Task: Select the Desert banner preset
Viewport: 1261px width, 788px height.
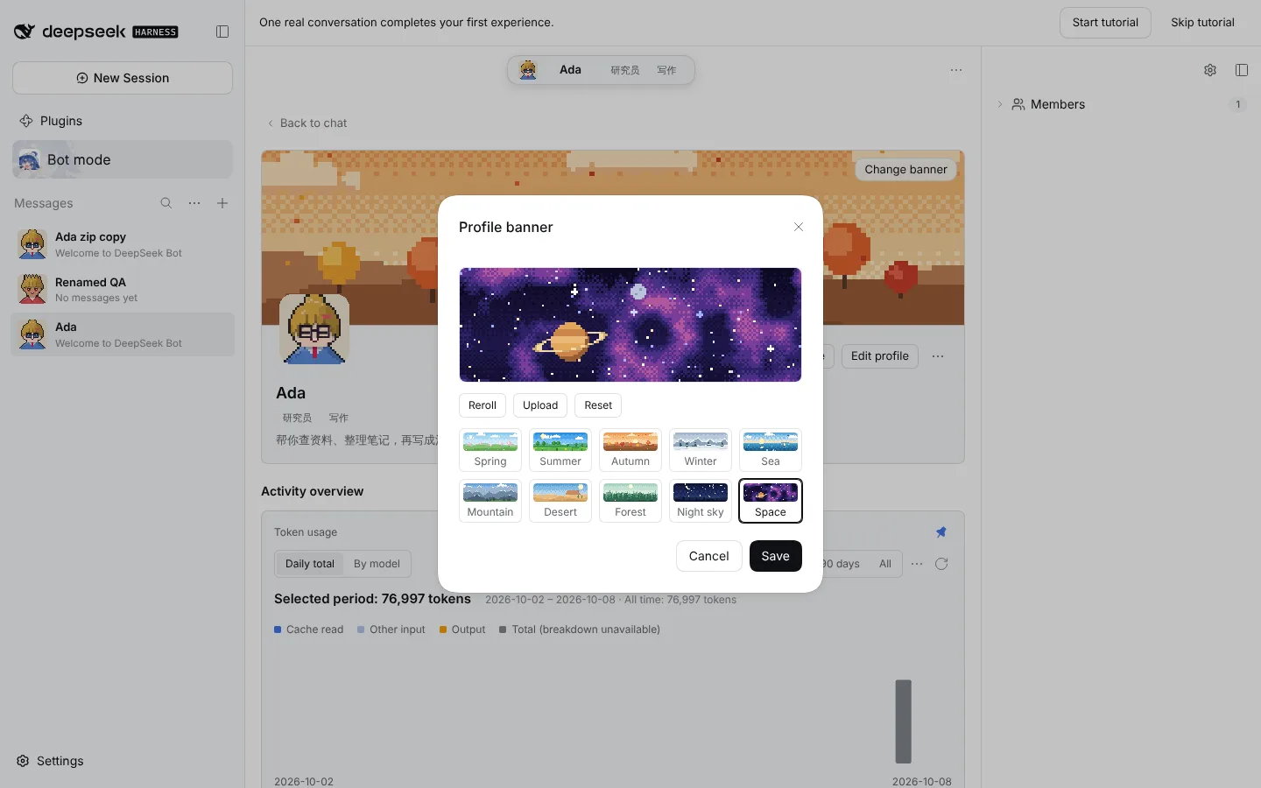Action: 560,501
